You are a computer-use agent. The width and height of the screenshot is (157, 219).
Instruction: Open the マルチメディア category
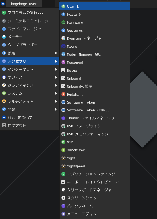30,101
